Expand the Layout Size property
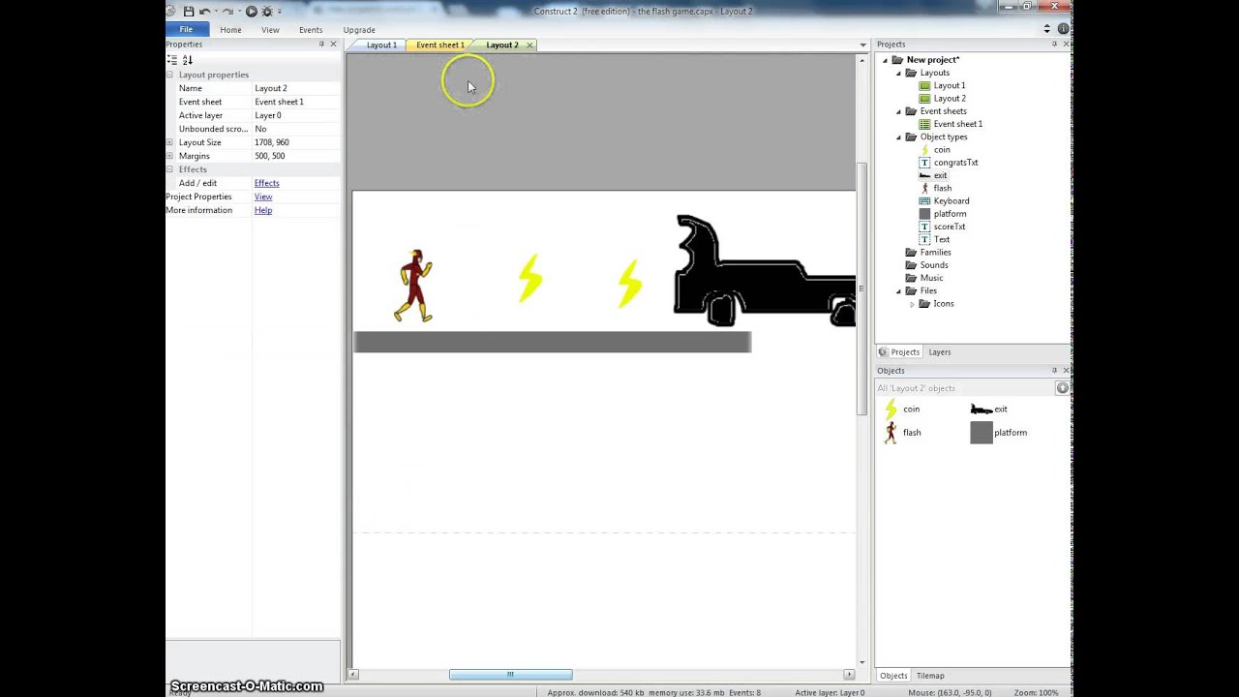The height and width of the screenshot is (697, 1239). click(x=170, y=142)
